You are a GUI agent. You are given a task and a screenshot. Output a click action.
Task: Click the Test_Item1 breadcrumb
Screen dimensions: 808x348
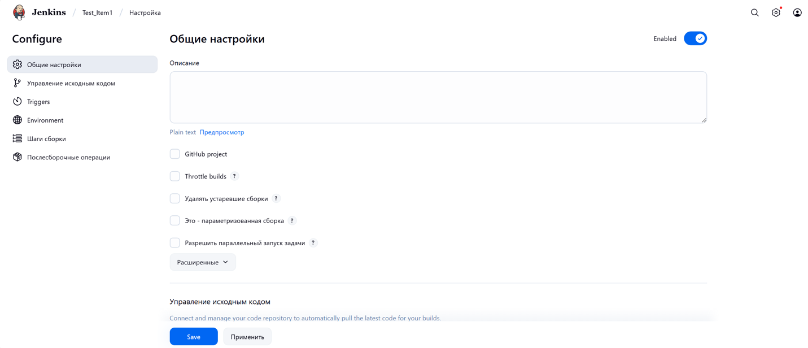pos(98,12)
